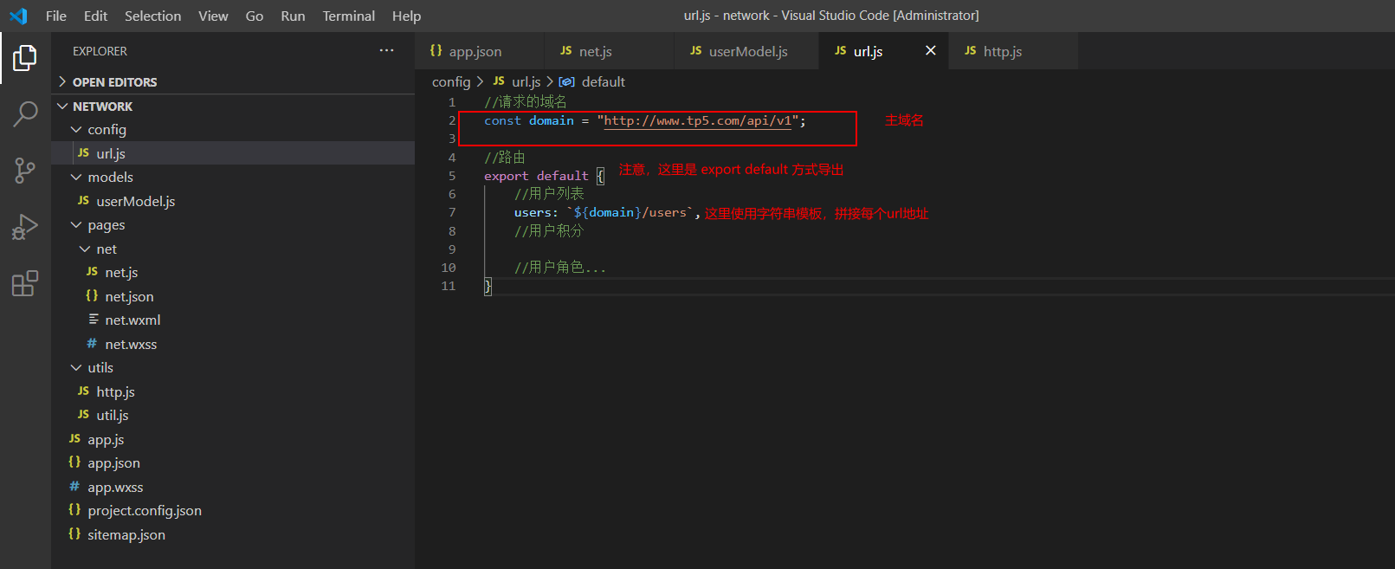This screenshot has height=569, width=1395.
Task: Click the domain URL string in code
Action: [x=698, y=121]
